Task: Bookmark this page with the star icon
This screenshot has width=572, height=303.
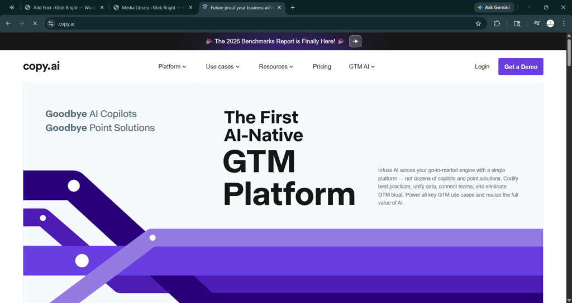Action: pyautogui.click(x=478, y=23)
